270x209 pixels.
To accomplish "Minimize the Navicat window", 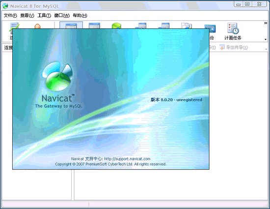I will point(238,4).
